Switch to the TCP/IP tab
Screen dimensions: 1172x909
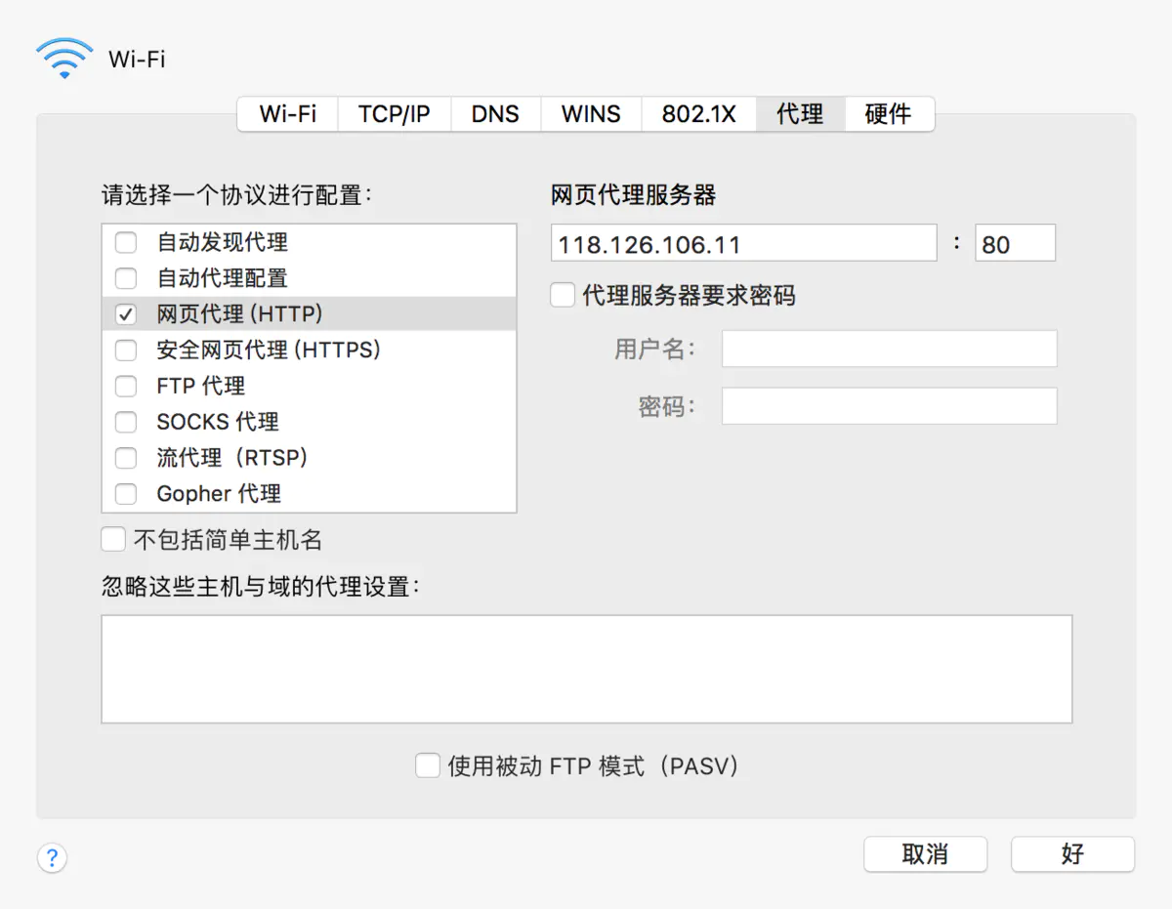(394, 114)
